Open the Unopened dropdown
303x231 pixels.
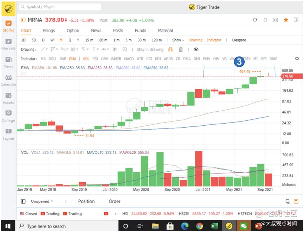(x=42, y=201)
